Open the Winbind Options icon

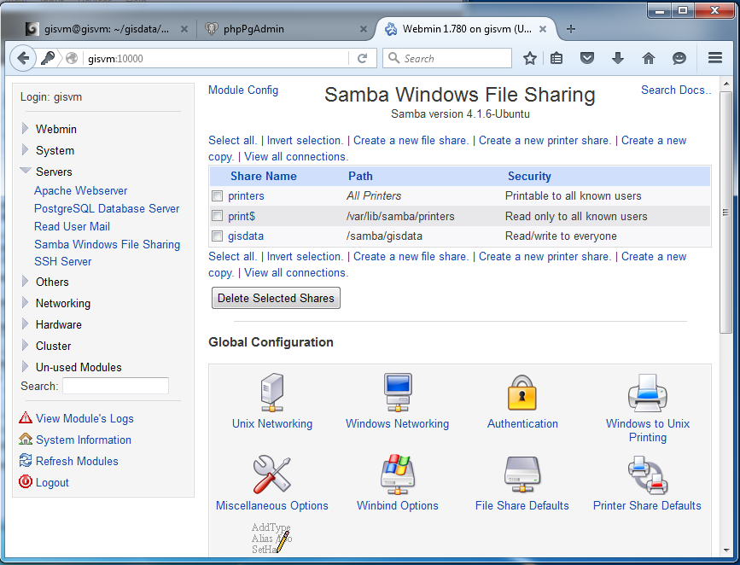coord(398,474)
